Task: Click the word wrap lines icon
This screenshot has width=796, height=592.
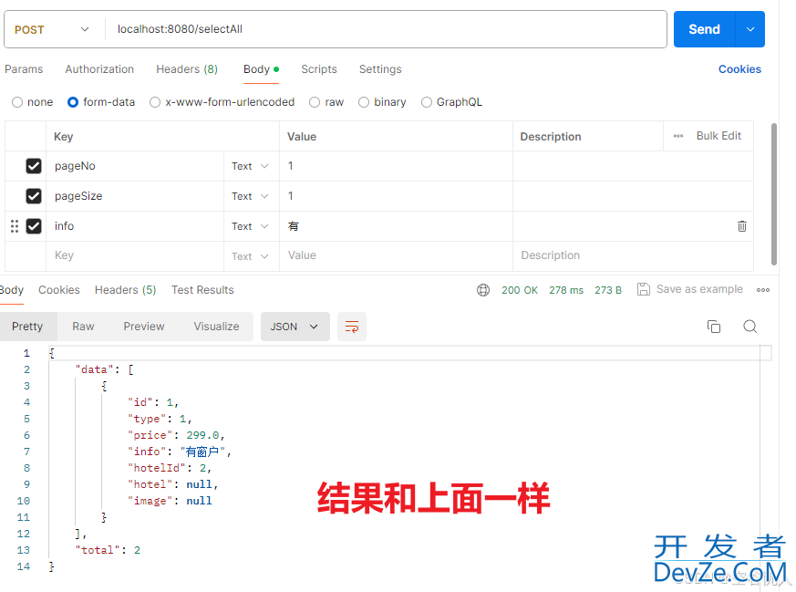Action: point(352,327)
